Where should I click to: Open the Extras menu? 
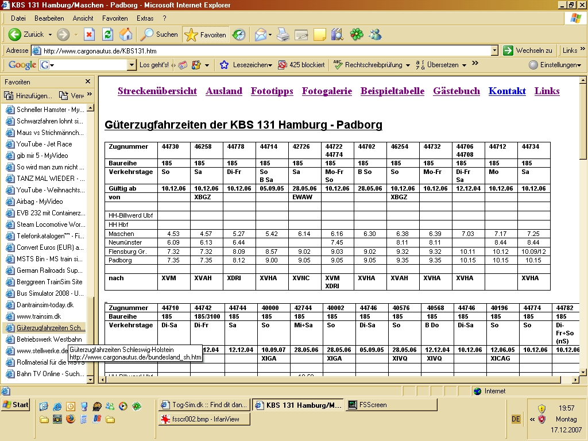[x=145, y=18]
